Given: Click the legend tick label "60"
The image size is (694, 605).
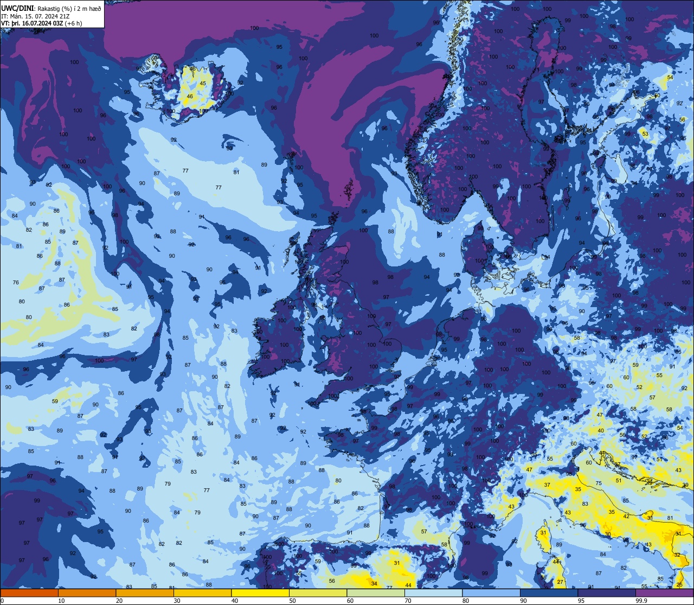Looking at the screenshot, I should click(x=350, y=601).
